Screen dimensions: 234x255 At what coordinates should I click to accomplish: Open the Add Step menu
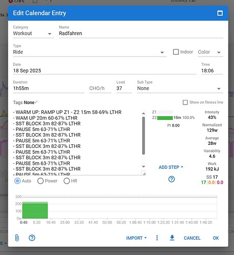click(171, 167)
